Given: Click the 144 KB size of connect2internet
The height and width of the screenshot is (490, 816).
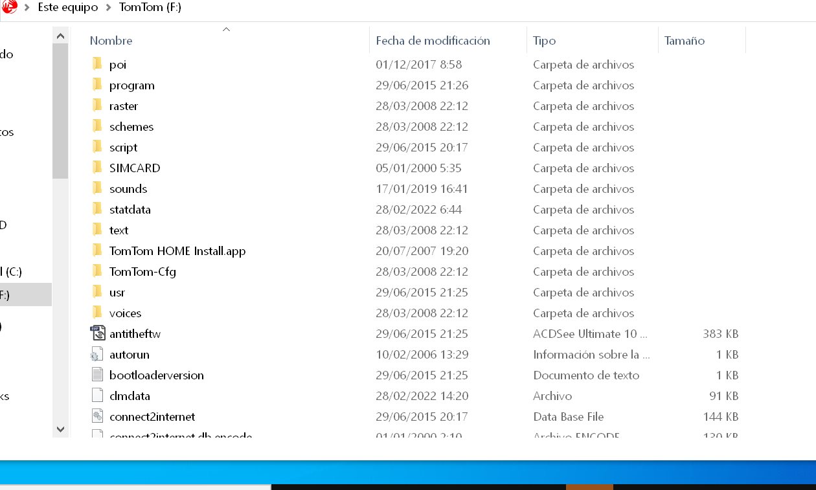Looking at the screenshot, I should [720, 417].
